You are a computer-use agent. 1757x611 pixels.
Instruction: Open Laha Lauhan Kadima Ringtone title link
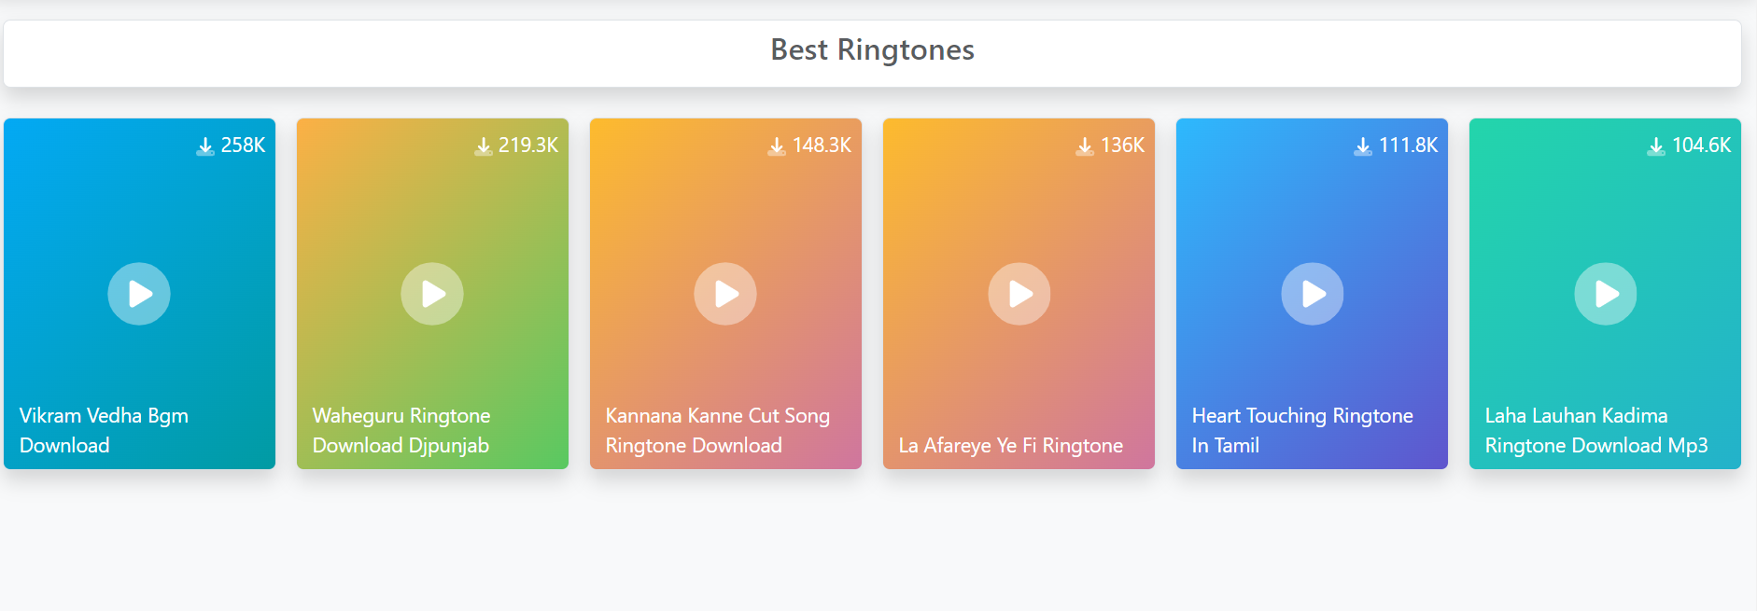point(1595,430)
